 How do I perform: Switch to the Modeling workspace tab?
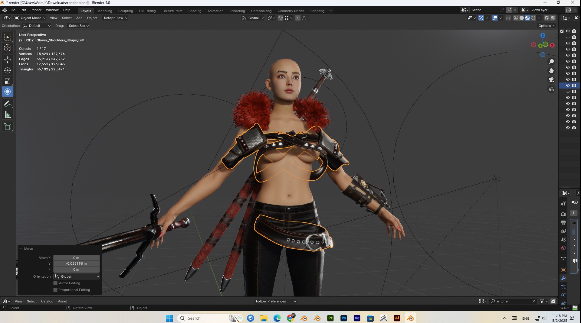coord(105,11)
